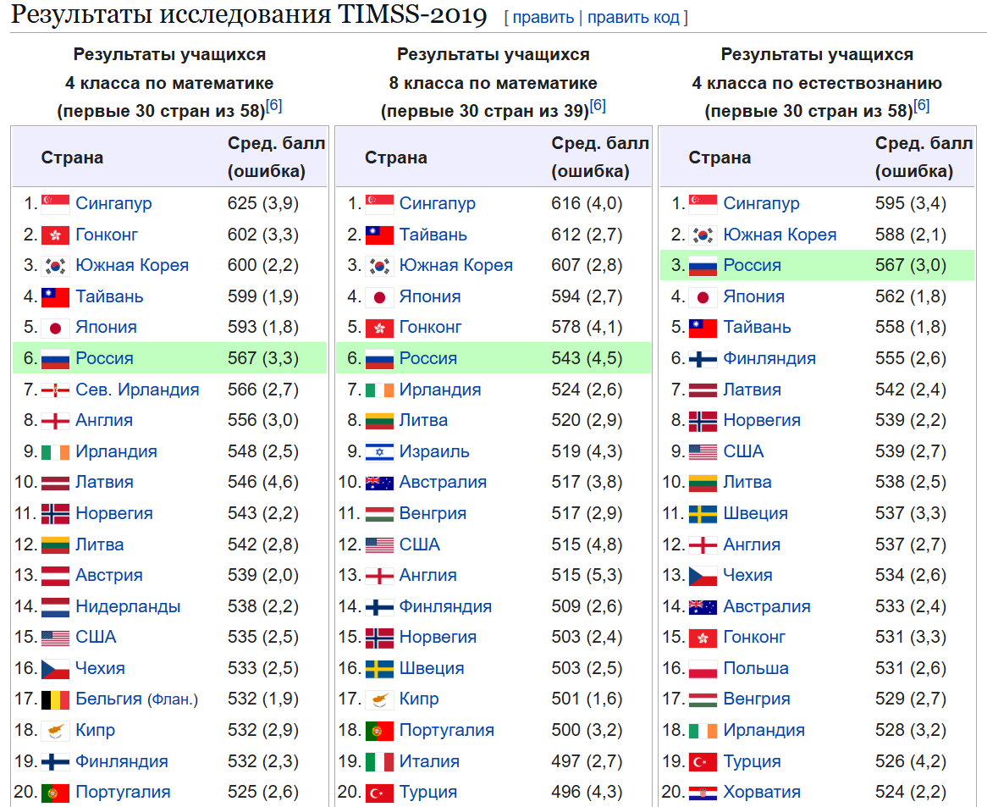Click the Italy flag icon

[x=379, y=761]
